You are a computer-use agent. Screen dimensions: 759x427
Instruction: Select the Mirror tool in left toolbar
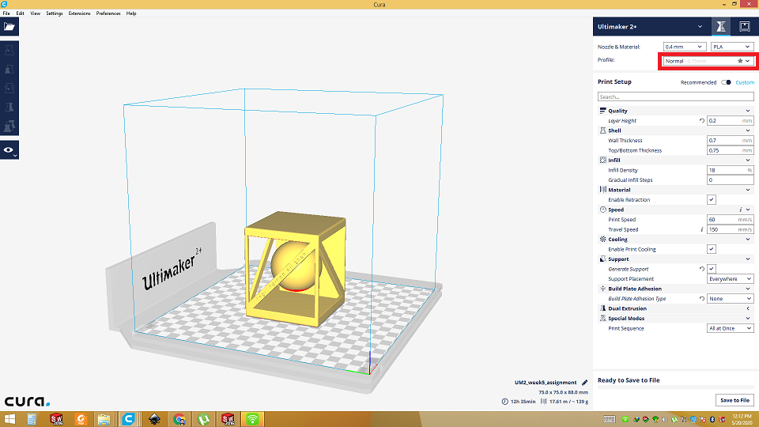point(9,108)
